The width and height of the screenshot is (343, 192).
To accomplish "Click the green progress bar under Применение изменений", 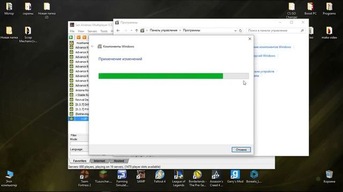I will pyautogui.click(x=174, y=76).
